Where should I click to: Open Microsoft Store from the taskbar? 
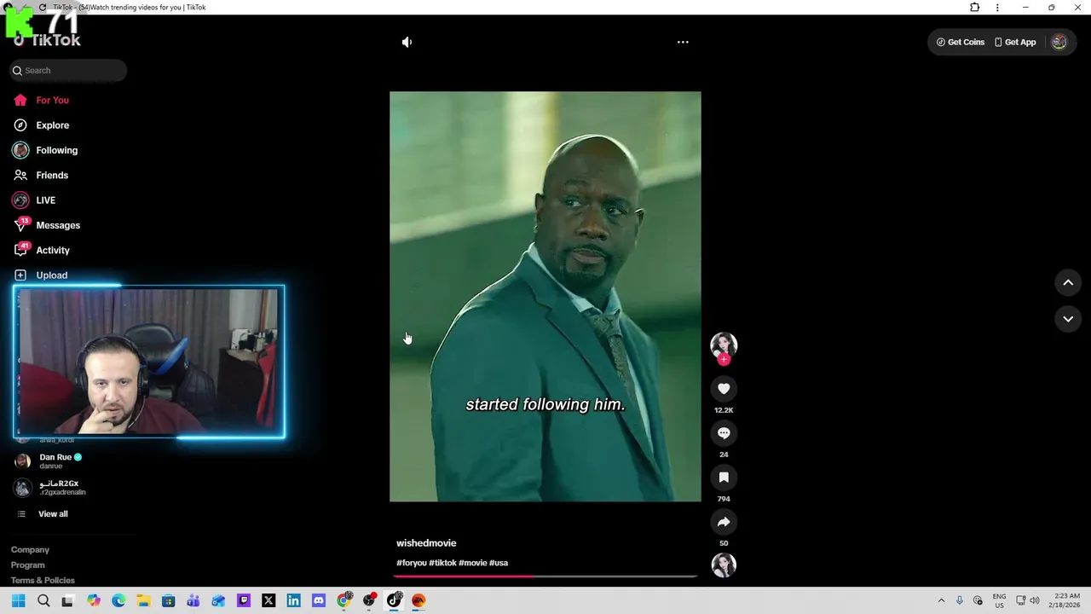click(169, 600)
